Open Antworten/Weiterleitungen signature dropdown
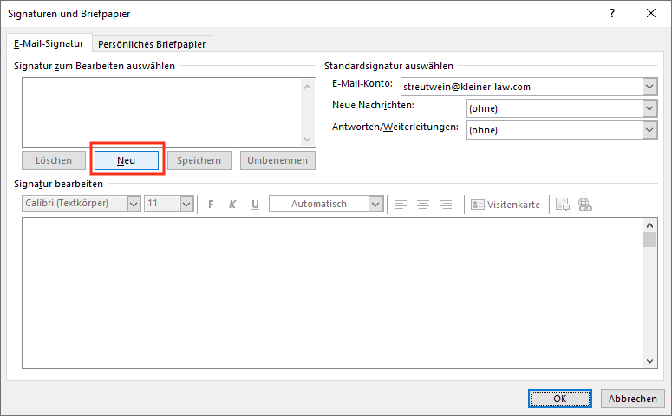Screen dimensions: 672x416 (x=649, y=130)
